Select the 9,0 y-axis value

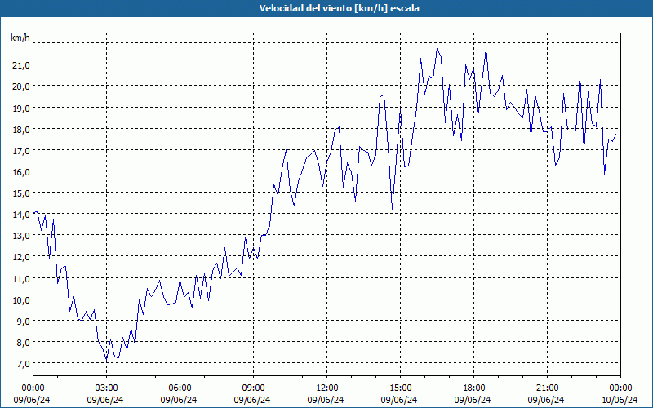(x=24, y=321)
